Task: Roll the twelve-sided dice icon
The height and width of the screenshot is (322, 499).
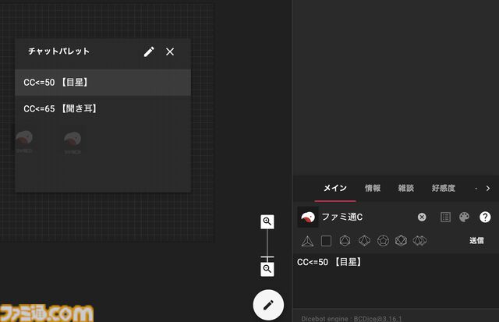Action: click(x=383, y=241)
